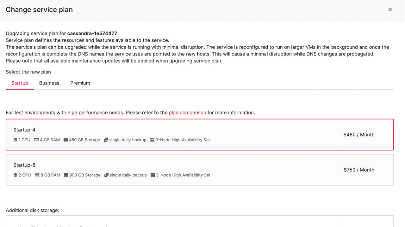Screen dimensions: 405x227
Task: Switch to the Premium tab
Action: click(80, 83)
